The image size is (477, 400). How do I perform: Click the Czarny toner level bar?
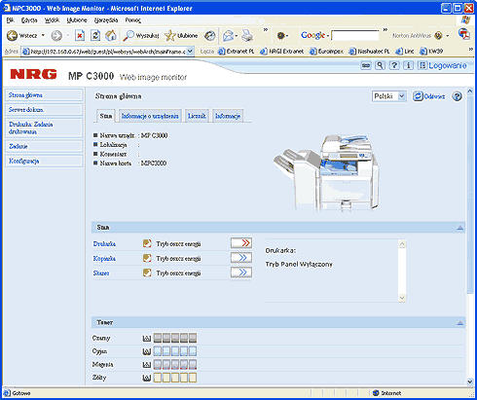pyautogui.click(x=175, y=338)
